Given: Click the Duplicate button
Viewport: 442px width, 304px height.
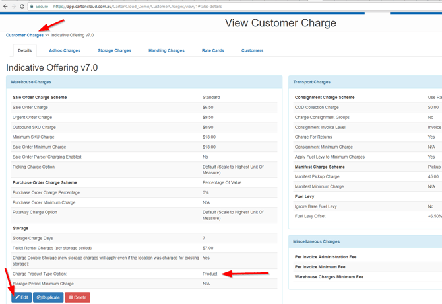Looking at the screenshot, I should pos(48,297).
